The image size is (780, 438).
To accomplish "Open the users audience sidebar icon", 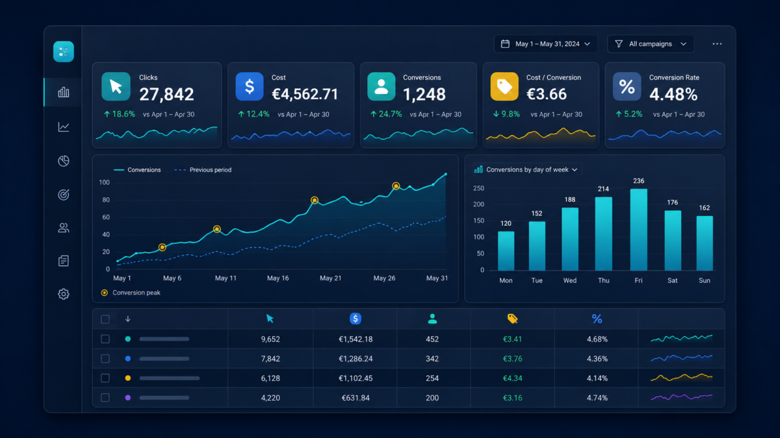I will (x=63, y=228).
